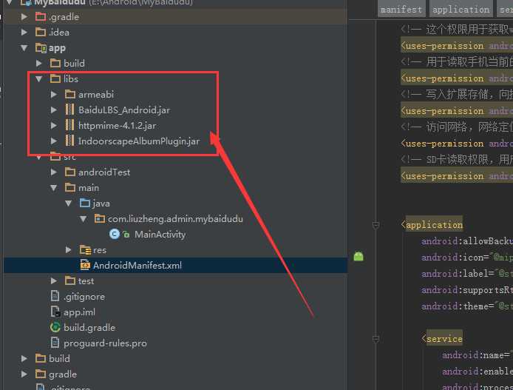The image size is (513, 390).
Task: Click android:theme attribute in editor
Action: tap(458, 306)
